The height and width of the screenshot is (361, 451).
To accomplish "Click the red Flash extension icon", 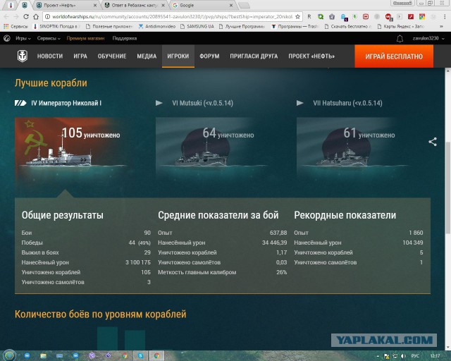I will click(411, 17).
